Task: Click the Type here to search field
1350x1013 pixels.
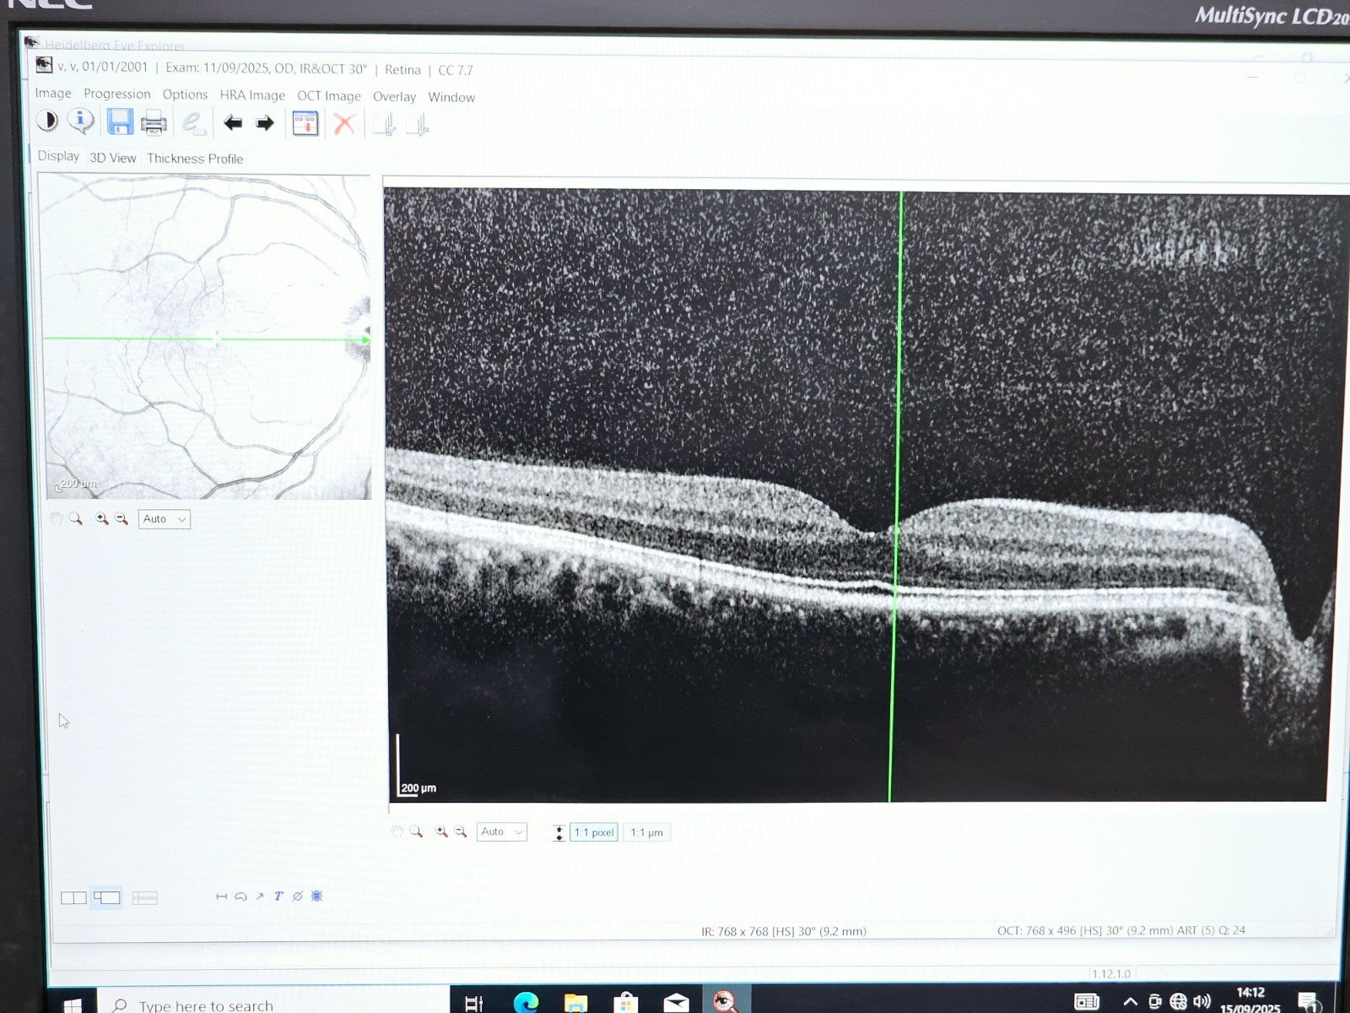Action: (211, 1004)
